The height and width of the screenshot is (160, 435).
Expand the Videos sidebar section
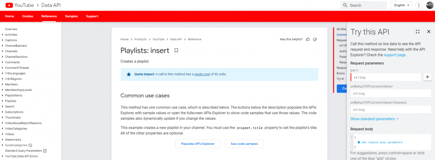[3, 134]
